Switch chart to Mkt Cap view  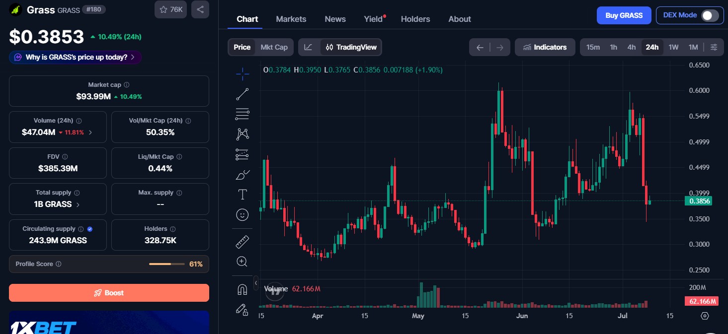pos(274,47)
